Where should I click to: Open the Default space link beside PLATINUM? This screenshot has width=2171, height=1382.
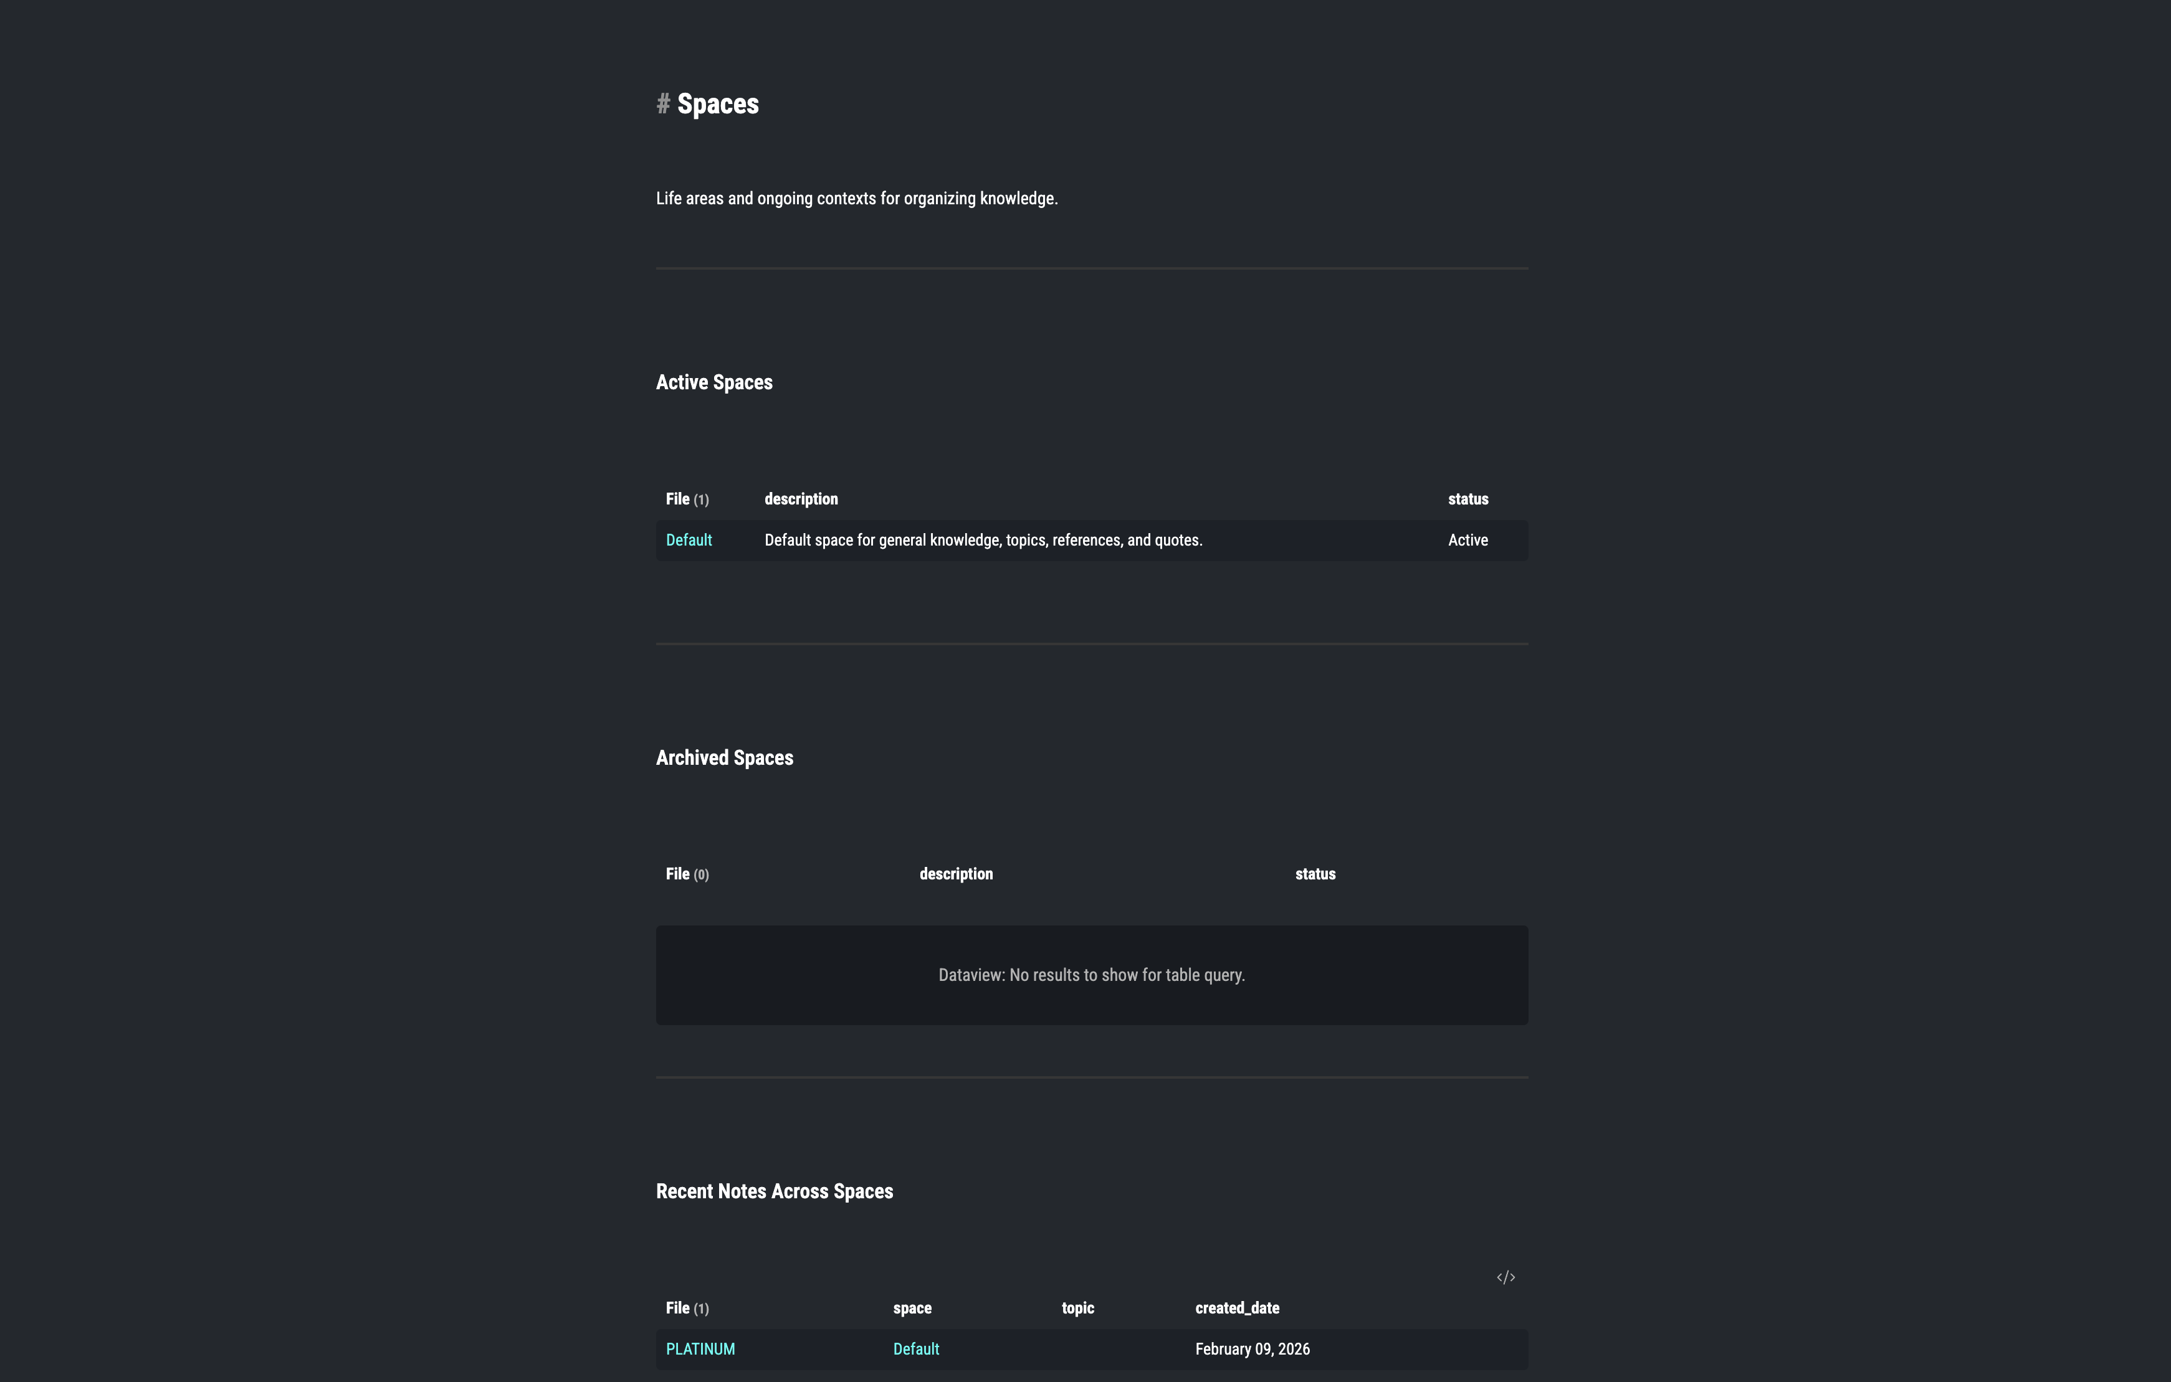pos(916,1350)
